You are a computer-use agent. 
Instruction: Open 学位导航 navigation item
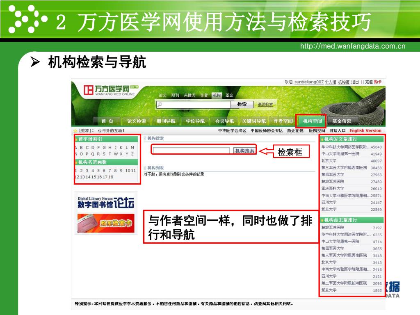195,121
